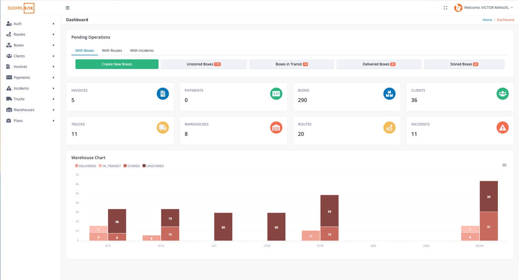519x280 pixels.
Task: Toggle the DELIVERED legend series
Action: click(x=86, y=166)
